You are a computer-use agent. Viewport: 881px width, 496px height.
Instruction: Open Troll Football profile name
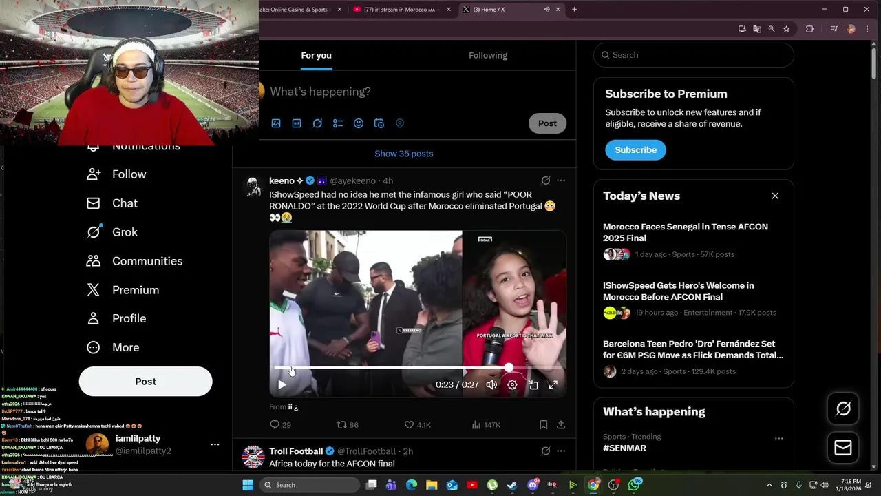[x=296, y=451]
